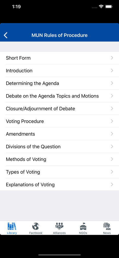Tap the Wi-Fi status icon

click(101, 7)
